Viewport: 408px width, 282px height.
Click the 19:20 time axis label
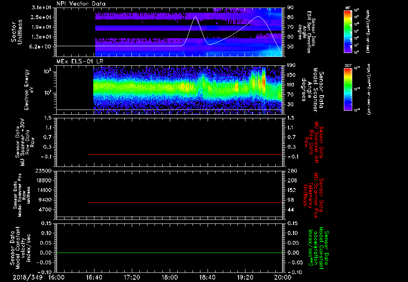[x=245, y=277]
